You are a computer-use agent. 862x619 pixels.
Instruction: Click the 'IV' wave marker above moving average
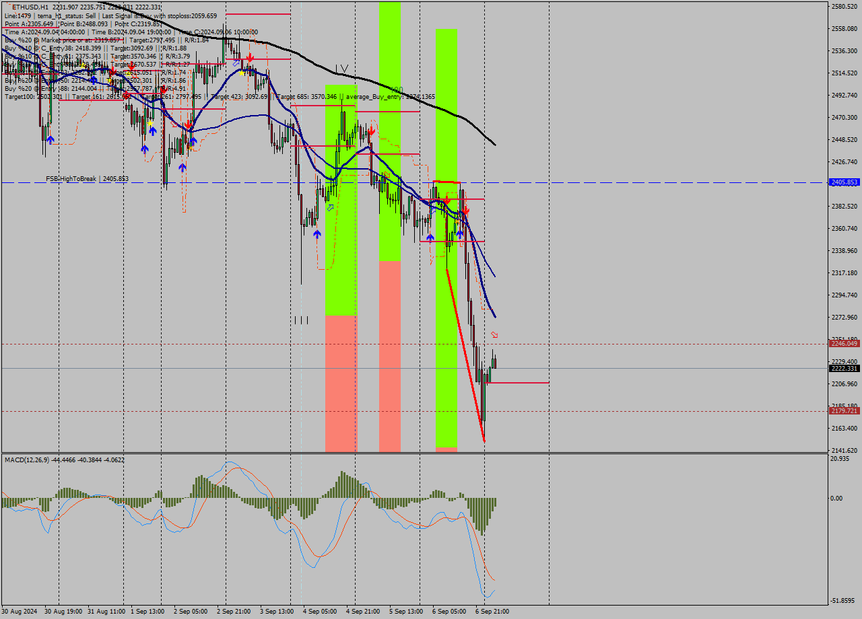pyautogui.click(x=343, y=69)
